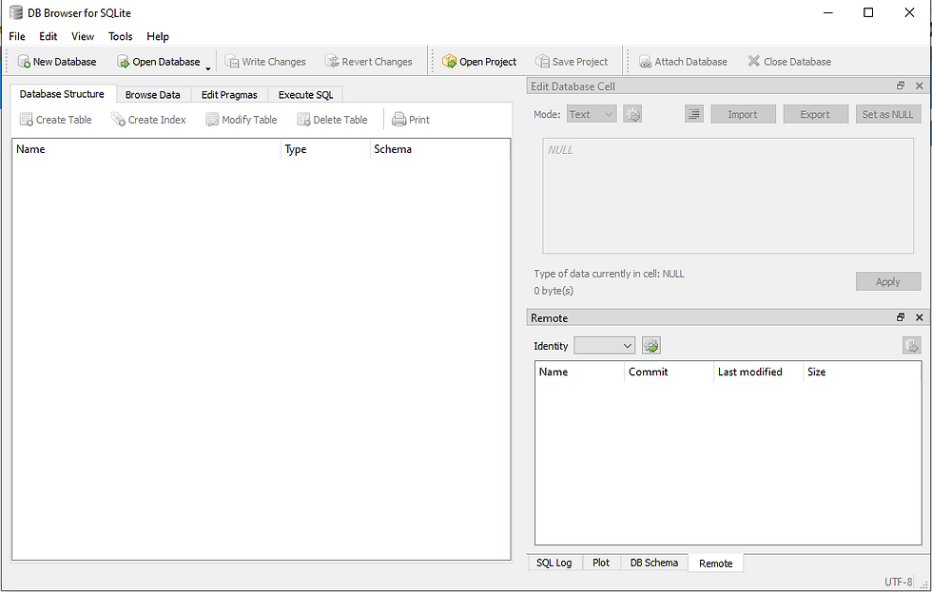Open Project from the toolbar
Image resolution: width=932 pixels, height=592 pixels.
pos(479,62)
